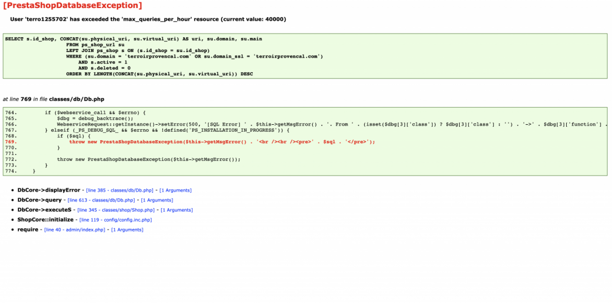This screenshot has height=303, width=612.
Task: Click code line 765 debug_backtrace
Action: (x=95, y=118)
